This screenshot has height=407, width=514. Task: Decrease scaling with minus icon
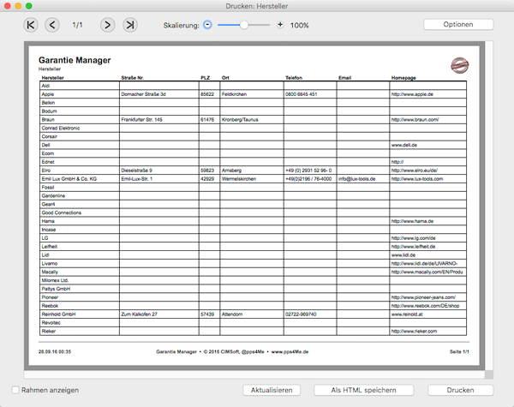pyautogui.click(x=207, y=25)
